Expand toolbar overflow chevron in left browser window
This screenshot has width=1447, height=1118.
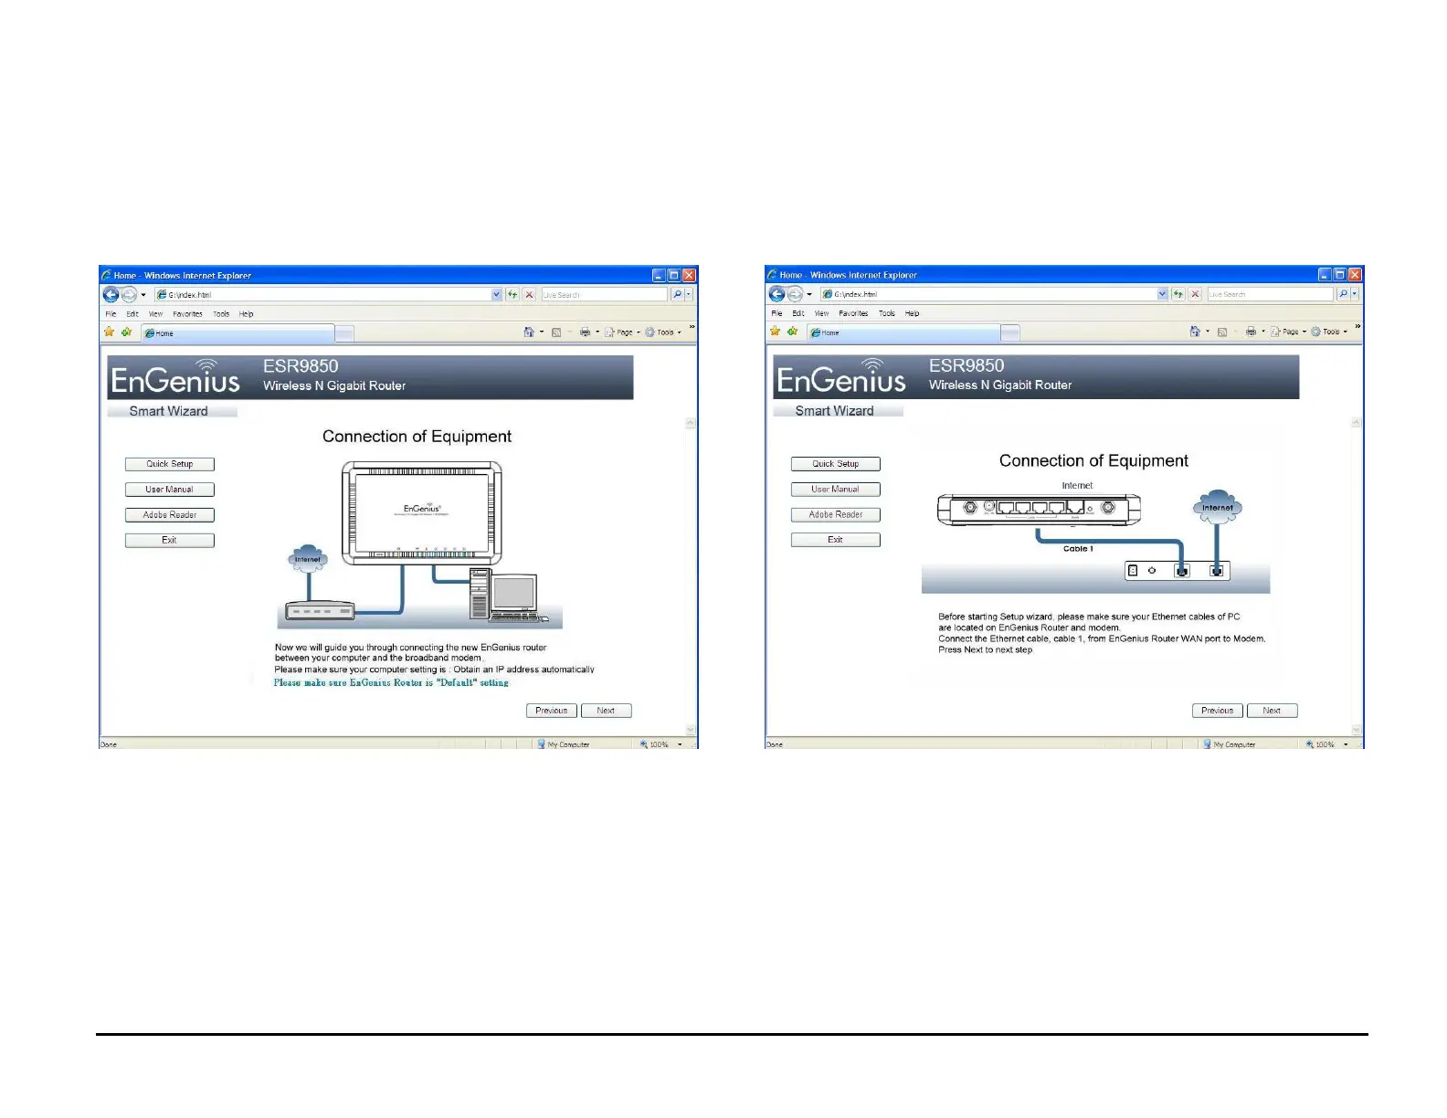click(692, 326)
